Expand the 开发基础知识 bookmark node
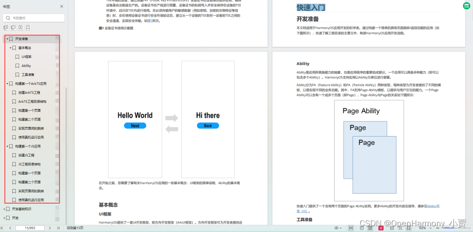The image size is (473, 232). tap(5, 209)
